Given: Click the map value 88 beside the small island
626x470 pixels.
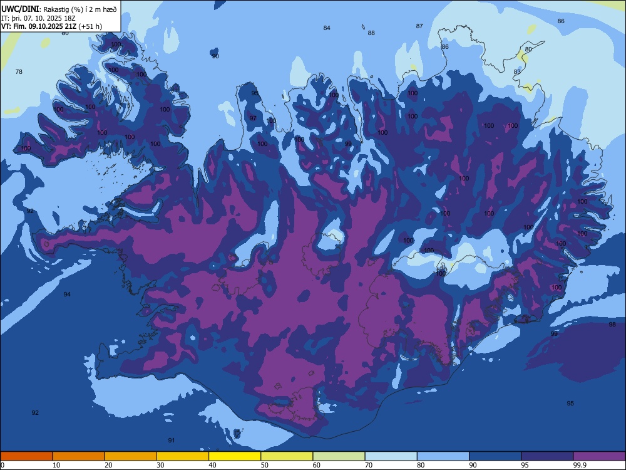Looking at the screenshot, I should click(371, 33).
